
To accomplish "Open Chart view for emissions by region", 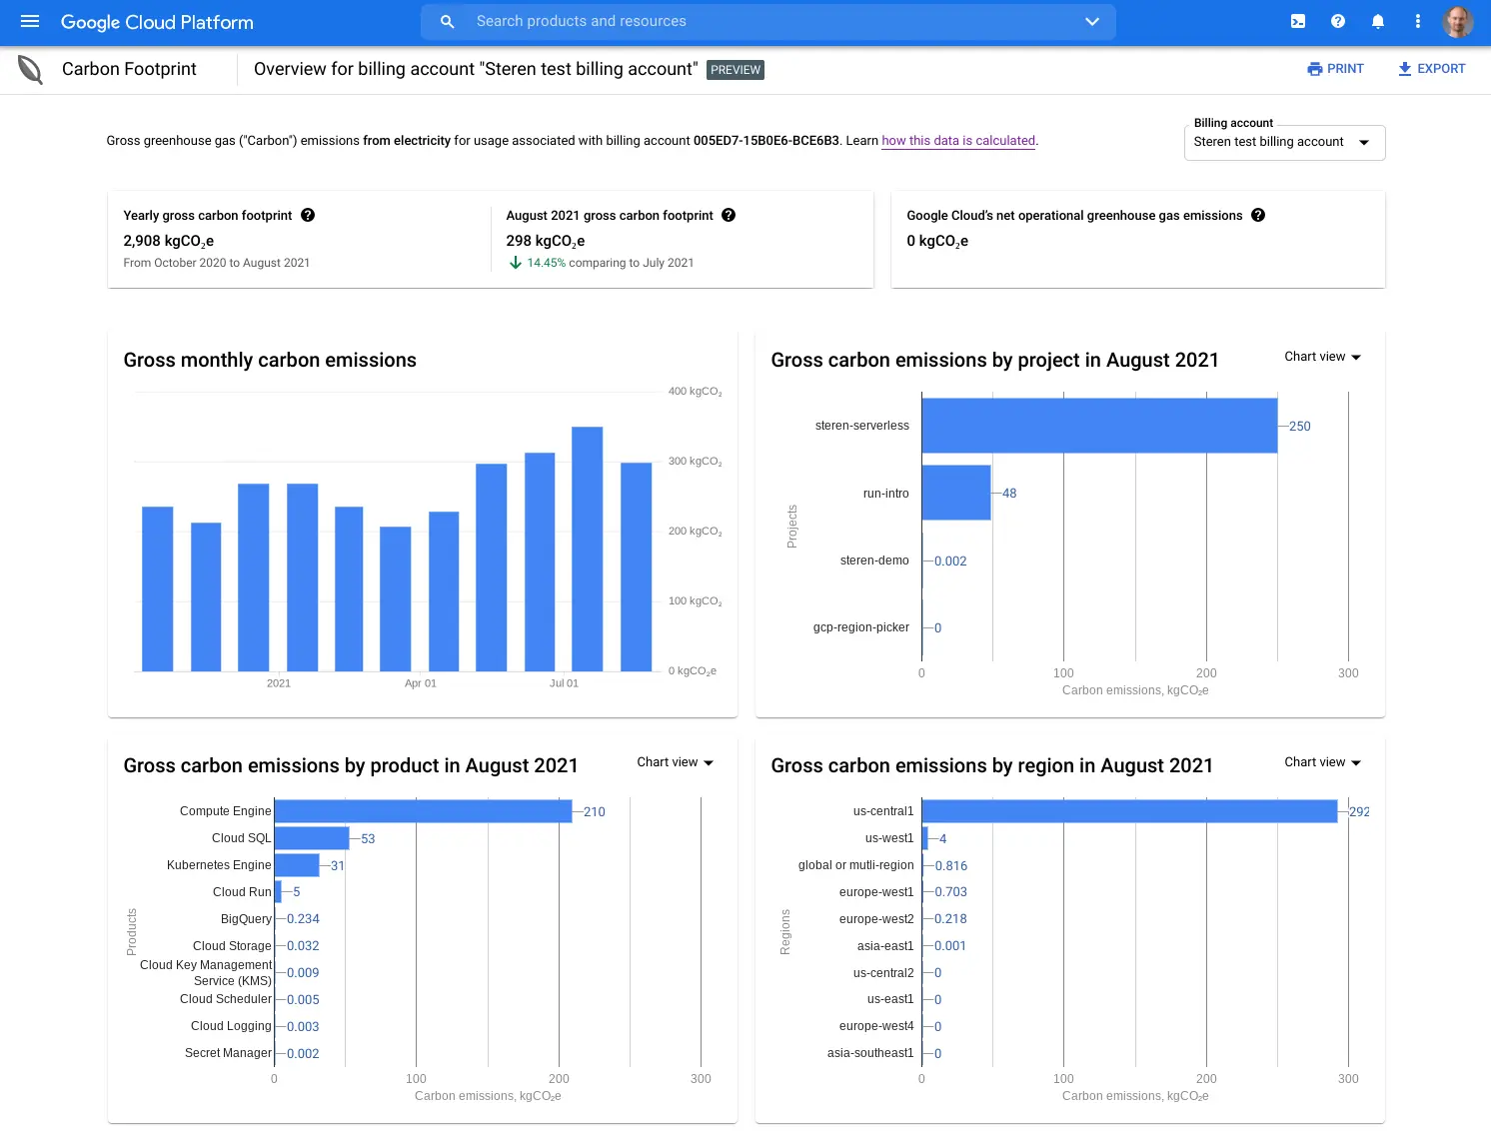I will point(1322,761).
